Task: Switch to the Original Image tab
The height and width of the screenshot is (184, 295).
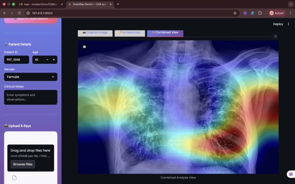Action: point(95,33)
